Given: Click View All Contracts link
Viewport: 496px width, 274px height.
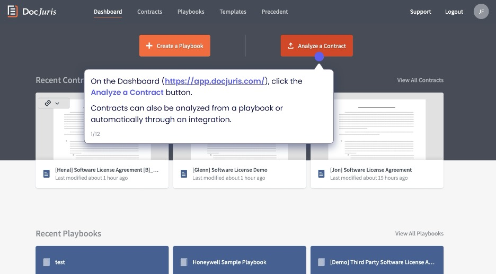Looking at the screenshot, I should tap(420, 80).
